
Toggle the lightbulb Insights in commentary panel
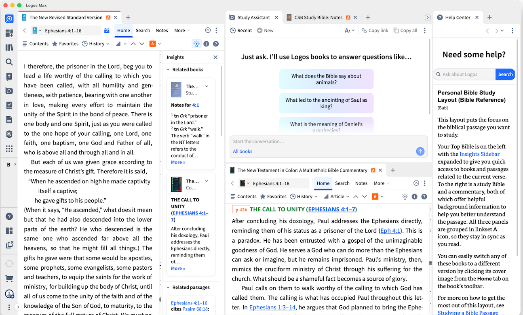405,197
